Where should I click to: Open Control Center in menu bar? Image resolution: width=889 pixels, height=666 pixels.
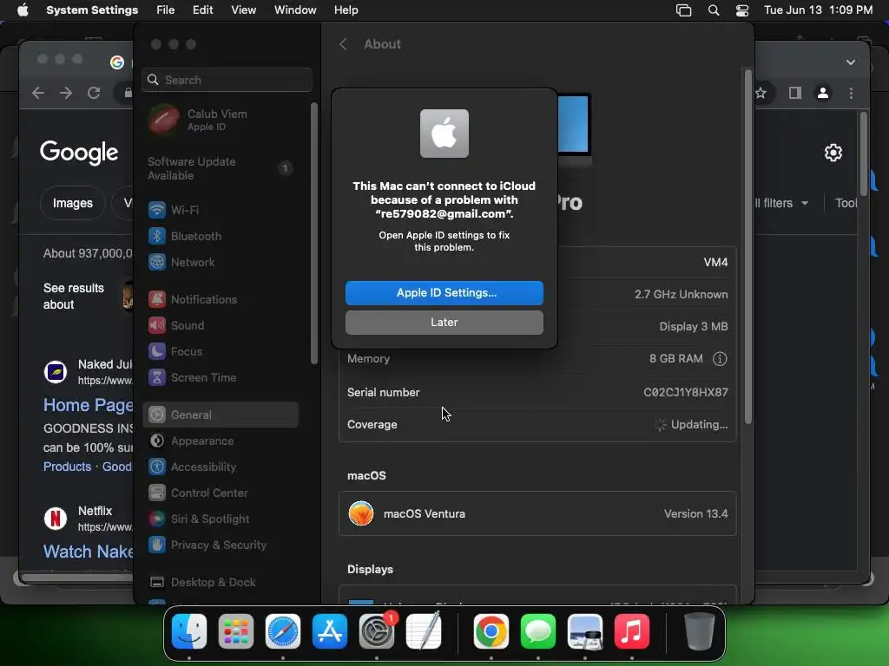742,10
